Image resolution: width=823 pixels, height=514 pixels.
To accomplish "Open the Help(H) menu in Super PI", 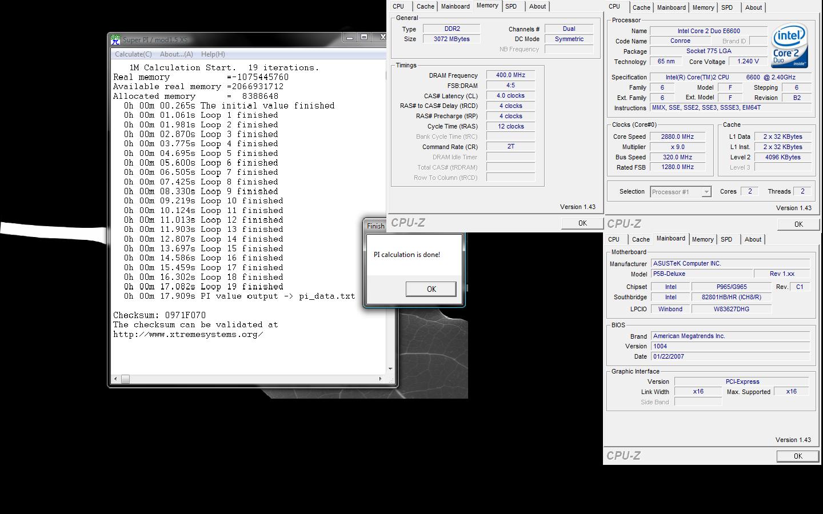I will click(x=213, y=54).
